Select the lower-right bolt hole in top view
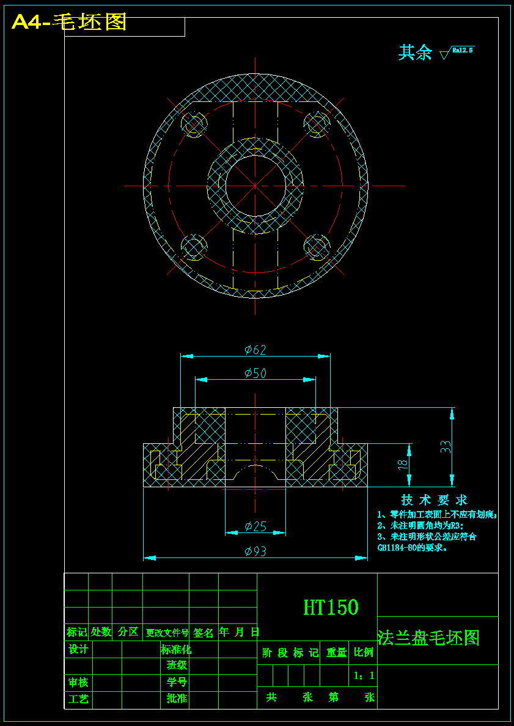Image resolution: width=514 pixels, height=726 pixels. click(317, 246)
